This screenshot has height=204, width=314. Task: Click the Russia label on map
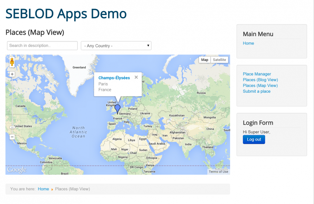tap(201, 93)
